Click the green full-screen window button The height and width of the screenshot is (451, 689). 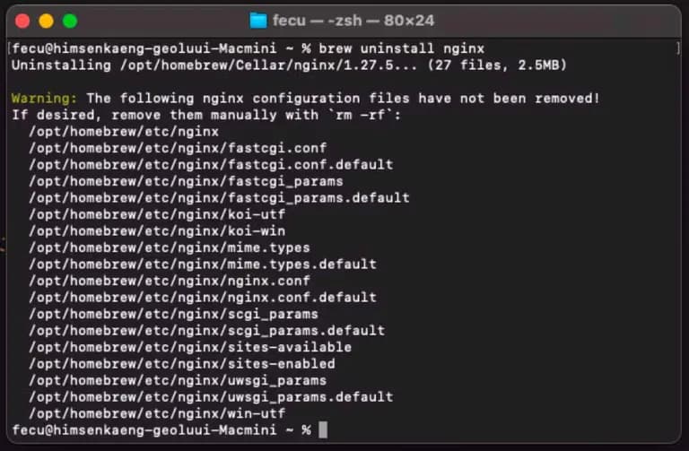click(69, 20)
